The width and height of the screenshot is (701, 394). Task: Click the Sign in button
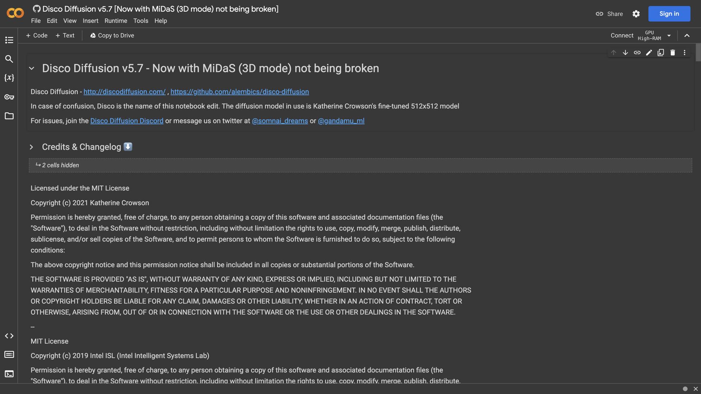(669, 14)
